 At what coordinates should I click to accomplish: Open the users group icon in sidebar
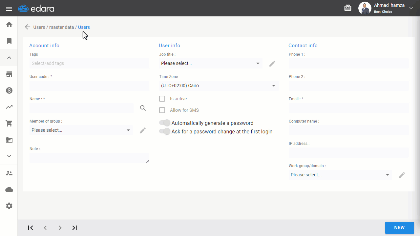point(9,173)
